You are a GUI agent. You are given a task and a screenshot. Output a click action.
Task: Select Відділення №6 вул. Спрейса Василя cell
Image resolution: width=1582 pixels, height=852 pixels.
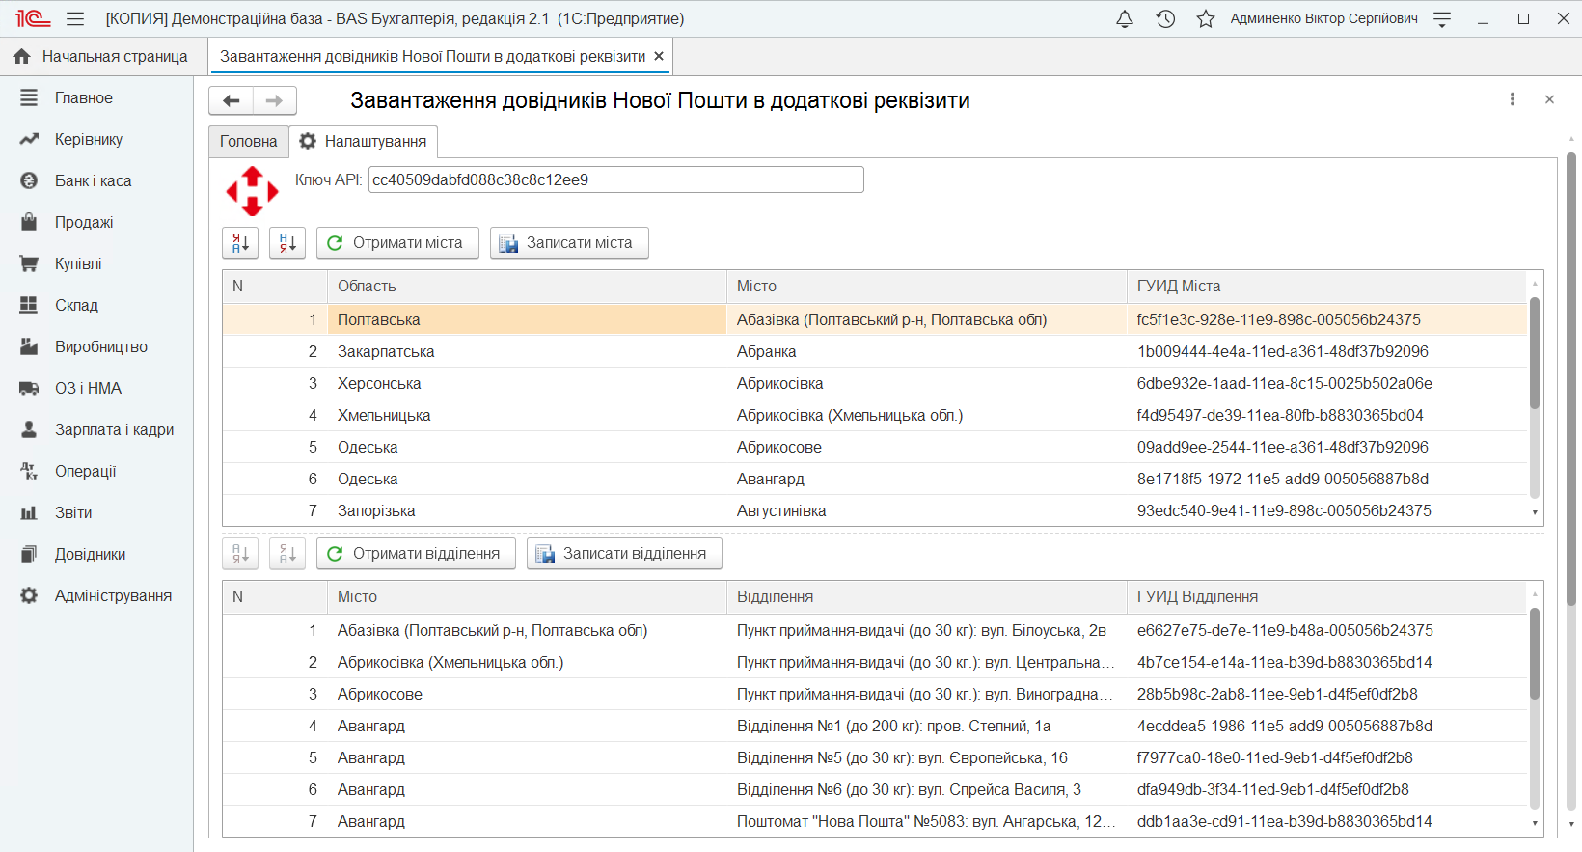click(926, 789)
